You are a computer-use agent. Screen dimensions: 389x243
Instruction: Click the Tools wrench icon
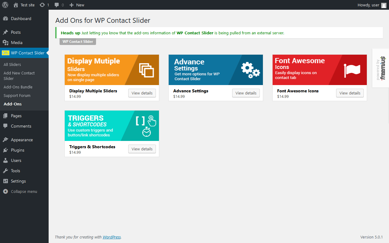pos(5,171)
